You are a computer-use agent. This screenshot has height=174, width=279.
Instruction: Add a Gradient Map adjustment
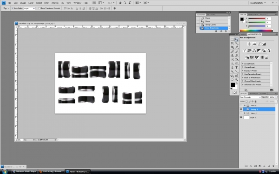[262, 57]
